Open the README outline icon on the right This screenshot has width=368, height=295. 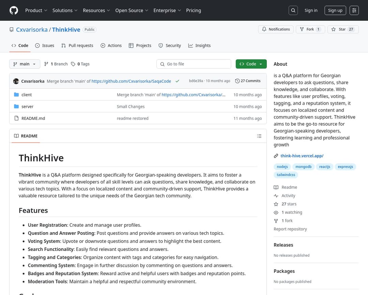[x=259, y=136]
